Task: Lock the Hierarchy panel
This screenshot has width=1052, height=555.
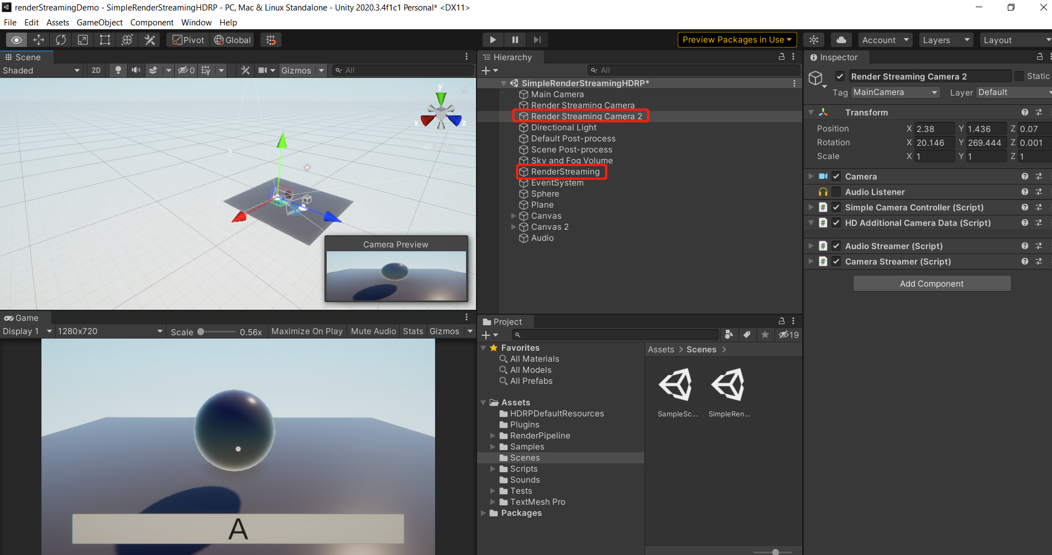Action: coord(782,57)
